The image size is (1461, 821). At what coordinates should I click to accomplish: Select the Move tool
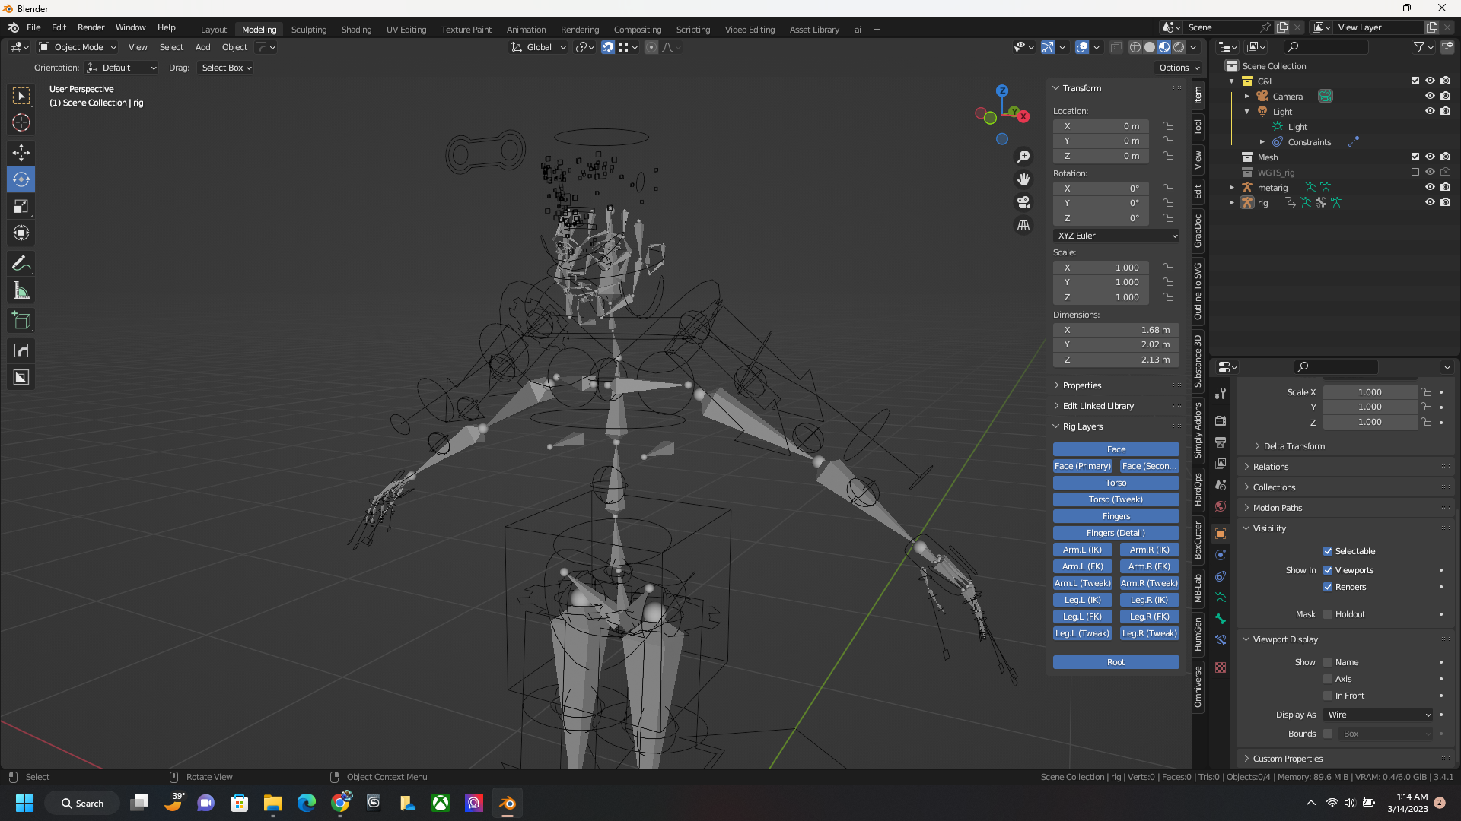point(21,153)
